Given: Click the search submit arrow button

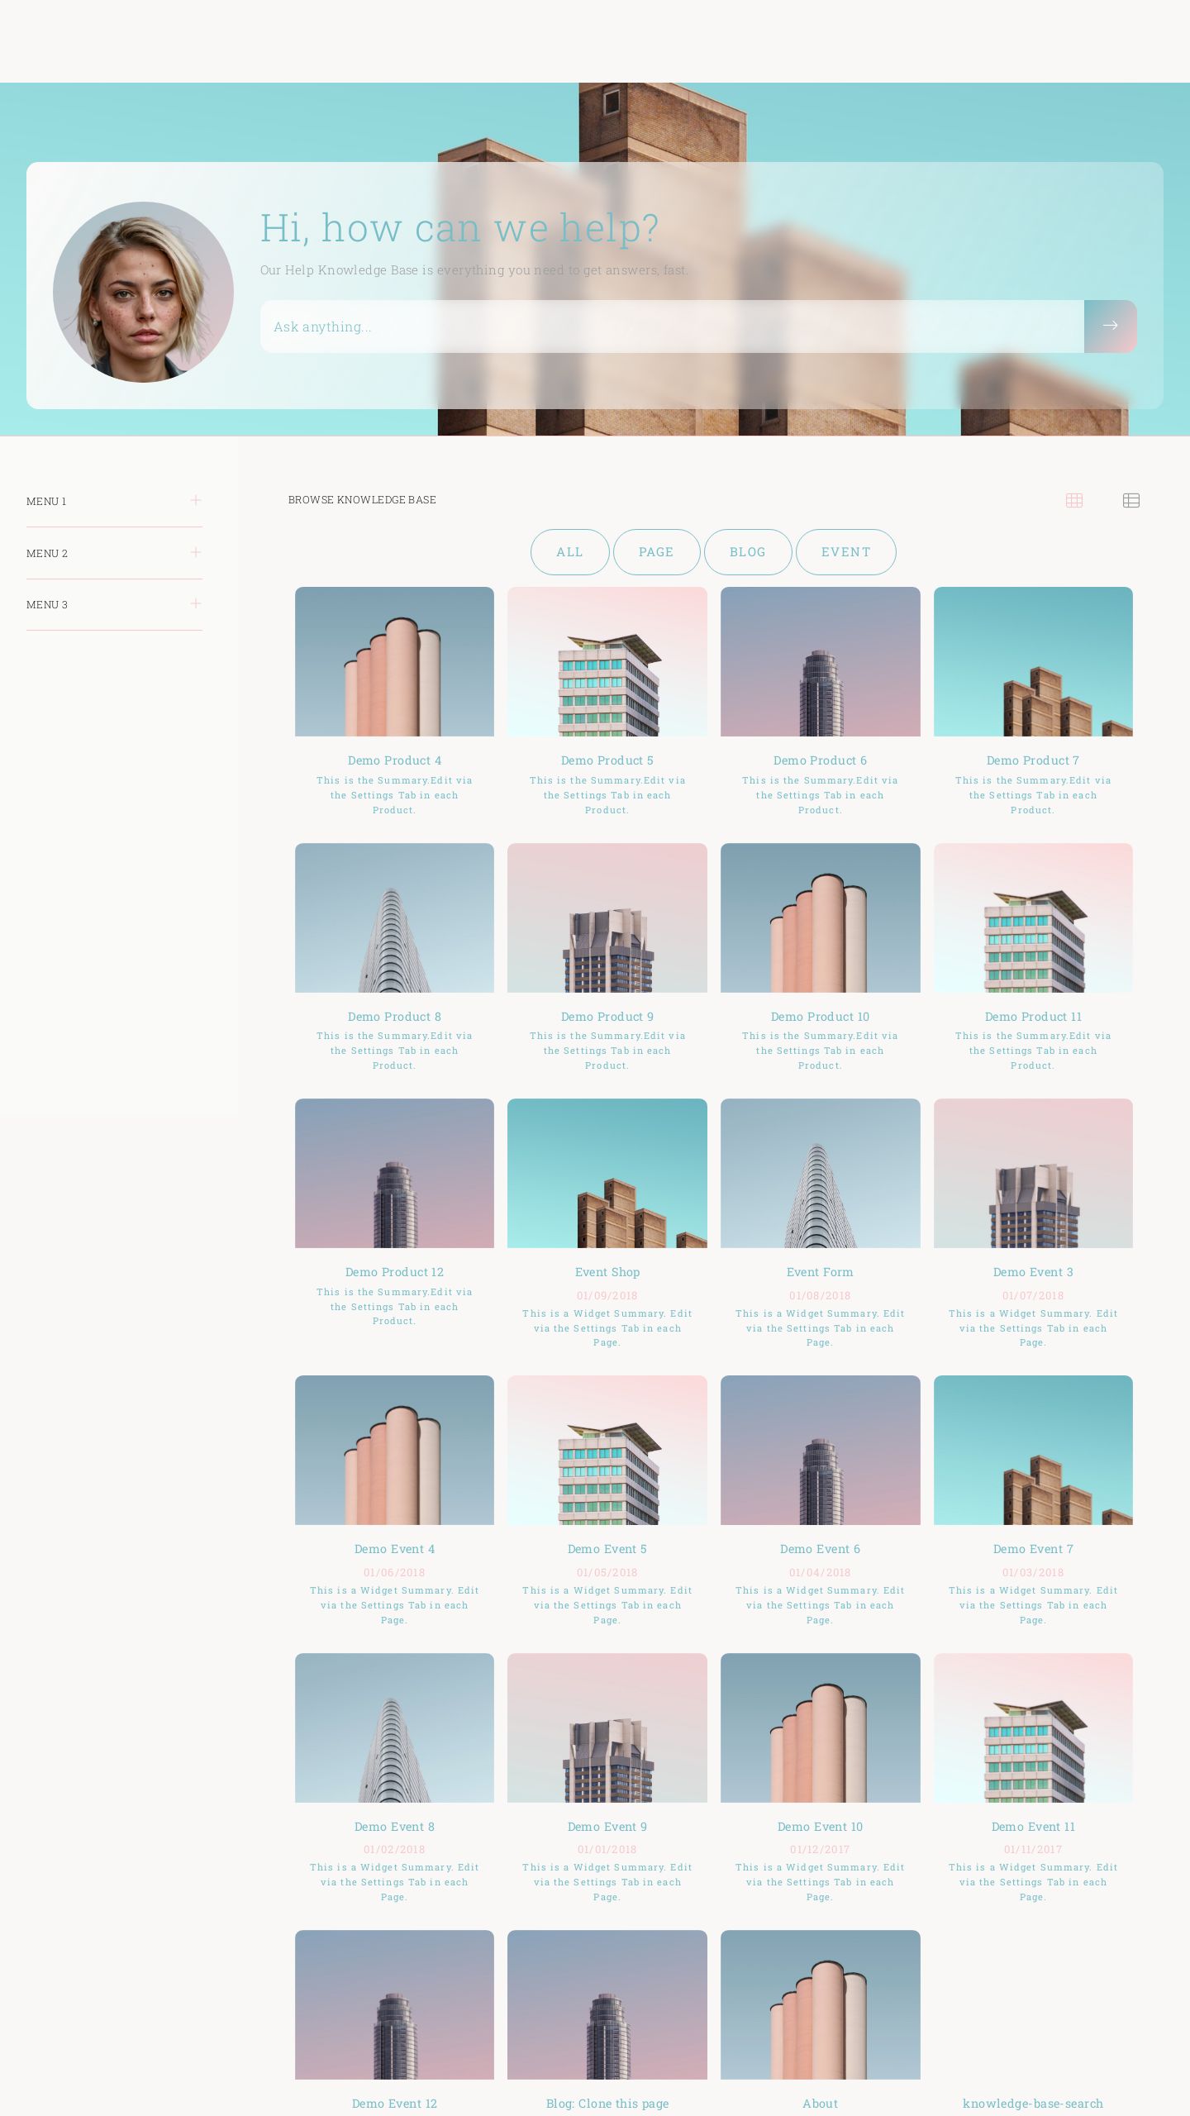Looking at the screenshot, I should (x=1110, y=326).
